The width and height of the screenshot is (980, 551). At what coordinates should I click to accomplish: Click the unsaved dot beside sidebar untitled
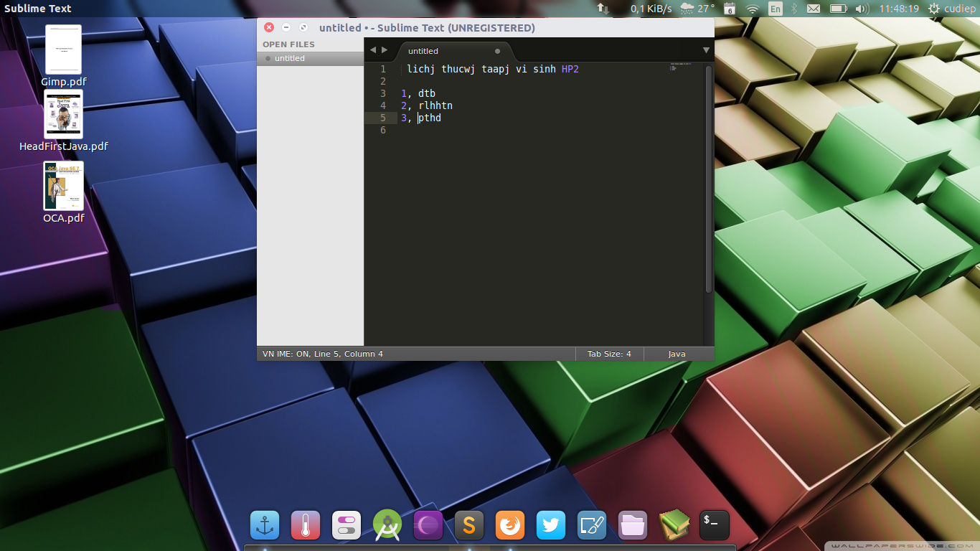tap(268, 58)
